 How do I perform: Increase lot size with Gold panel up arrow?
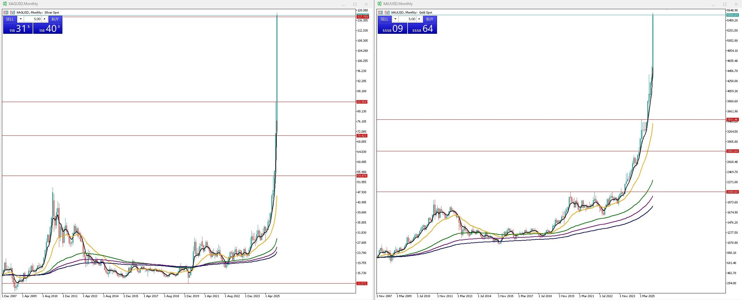(x=419, y=19)
